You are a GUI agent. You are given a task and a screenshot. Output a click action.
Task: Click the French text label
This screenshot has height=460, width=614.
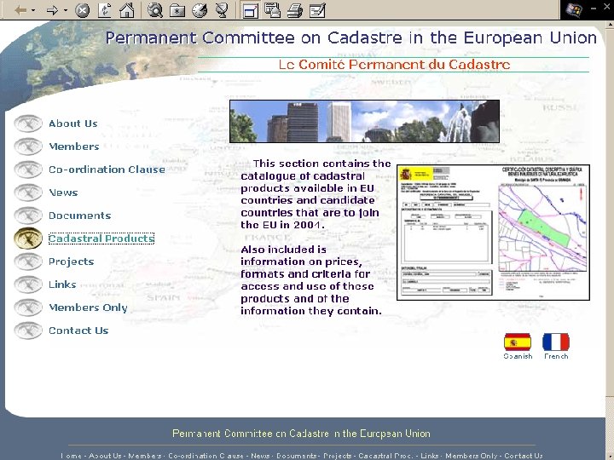[x=556, y=356]
